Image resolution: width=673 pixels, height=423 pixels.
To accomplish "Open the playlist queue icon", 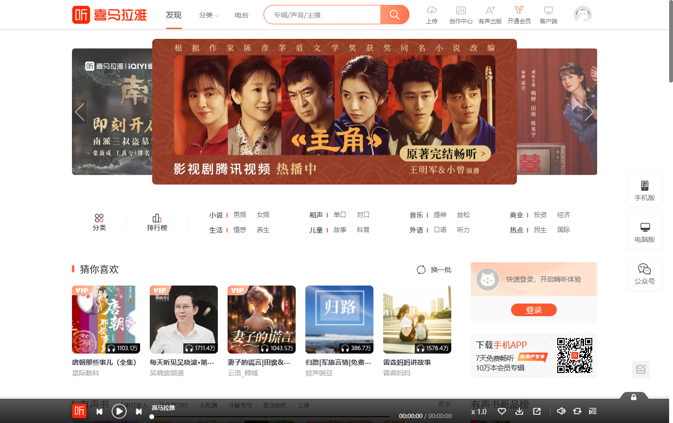I will (x=593, y=411).
